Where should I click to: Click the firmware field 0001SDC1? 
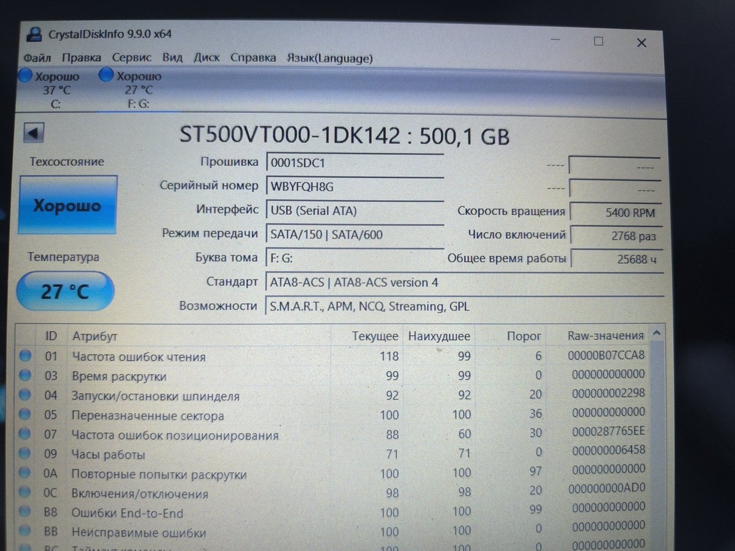tap(355, 163)
